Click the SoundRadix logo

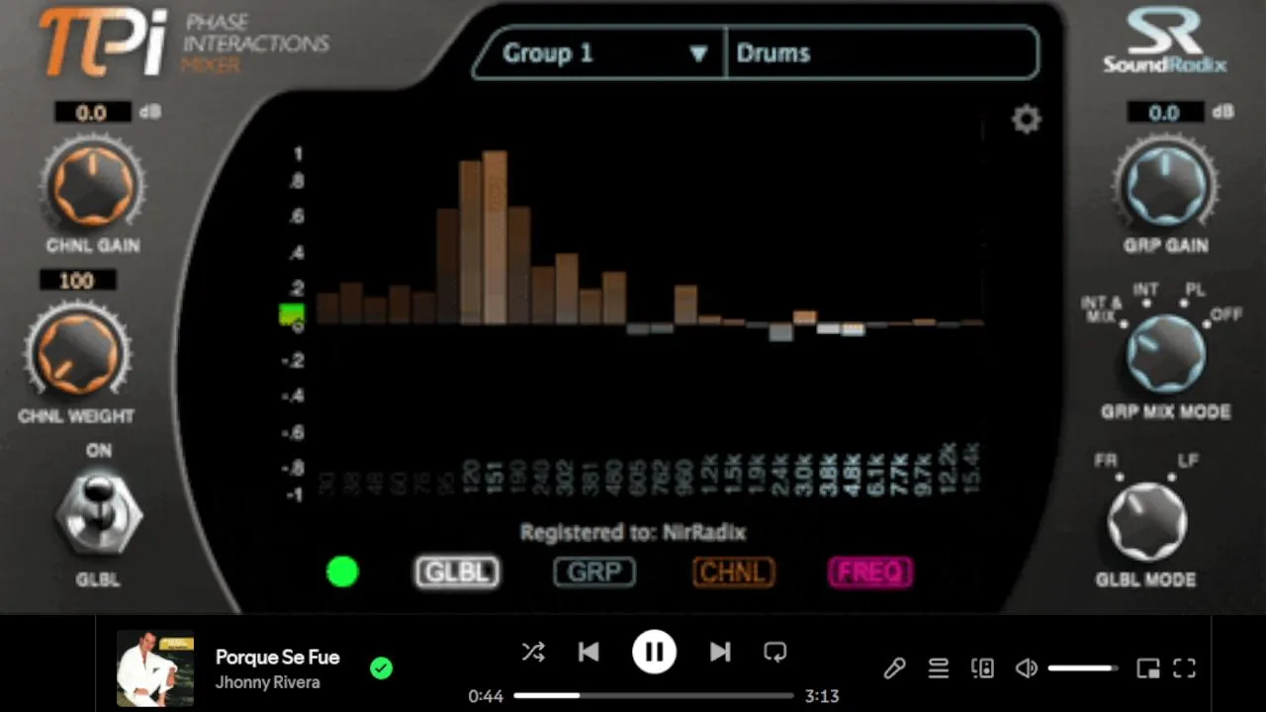click(x=1165, y=42)
